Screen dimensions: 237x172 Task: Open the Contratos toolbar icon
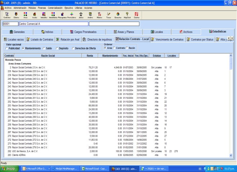tap(6, 14)
